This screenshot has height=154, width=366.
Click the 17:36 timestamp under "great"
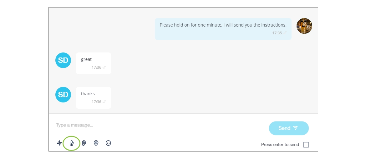96,67
